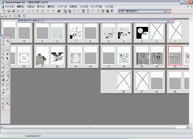Click the blue play-arrow toolbar icon
Screen dimensions: 193x139
point(112,11)
